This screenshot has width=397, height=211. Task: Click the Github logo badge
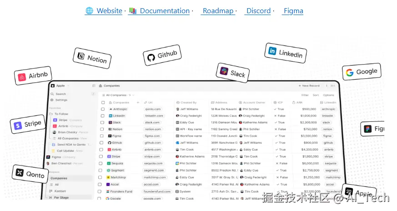(162, 55)
